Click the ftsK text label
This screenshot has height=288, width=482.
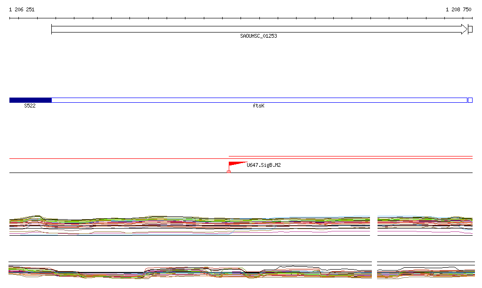click(258, 106)
